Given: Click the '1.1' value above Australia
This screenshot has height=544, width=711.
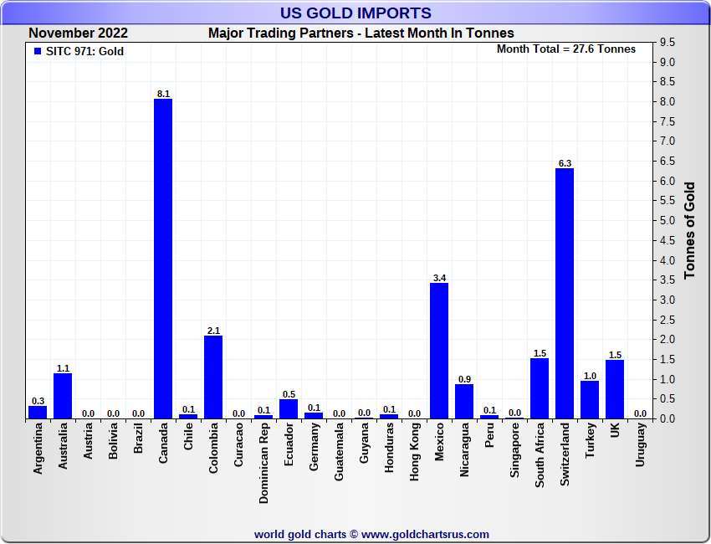Looking at the screenshot, I should [63, 368].
